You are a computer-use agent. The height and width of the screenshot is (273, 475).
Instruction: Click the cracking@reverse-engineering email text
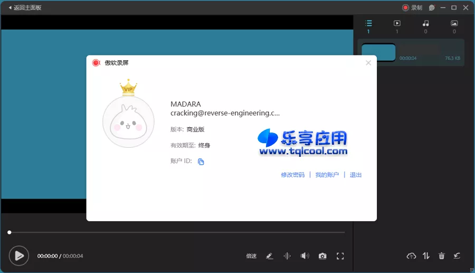pos(225,113)
